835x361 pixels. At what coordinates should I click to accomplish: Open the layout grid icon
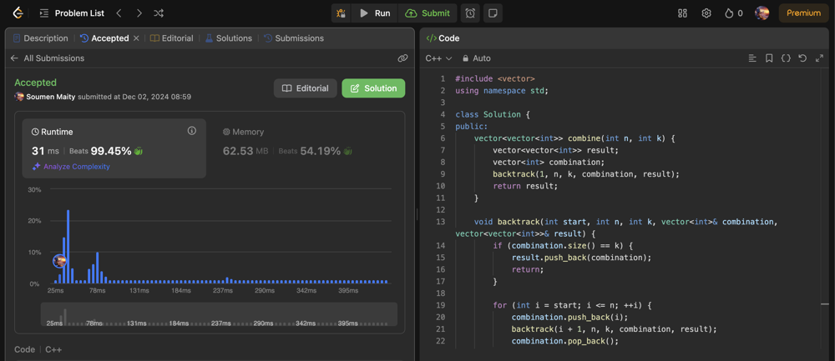tap(682, 13)
